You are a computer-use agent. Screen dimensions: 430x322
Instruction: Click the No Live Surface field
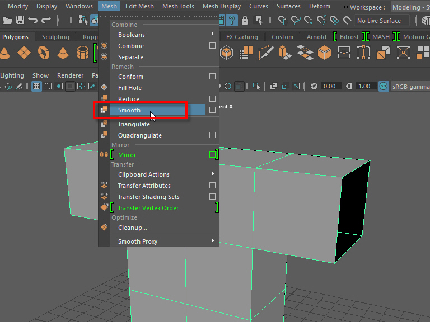[x=381, y=21]
